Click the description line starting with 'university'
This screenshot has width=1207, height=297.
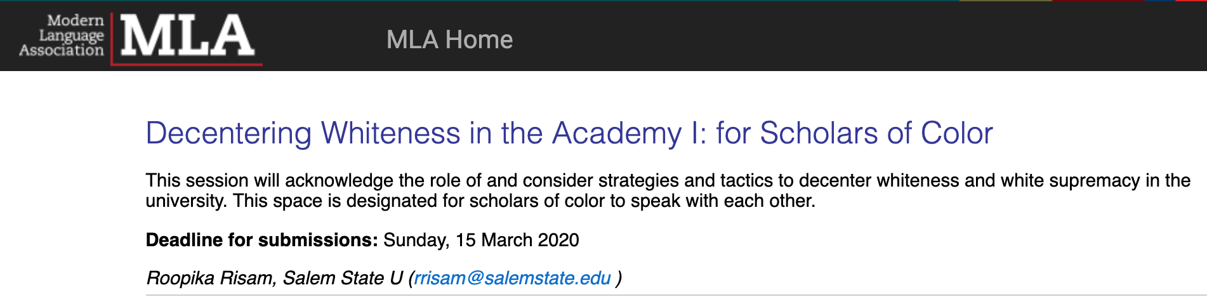(x=480, y=201)
